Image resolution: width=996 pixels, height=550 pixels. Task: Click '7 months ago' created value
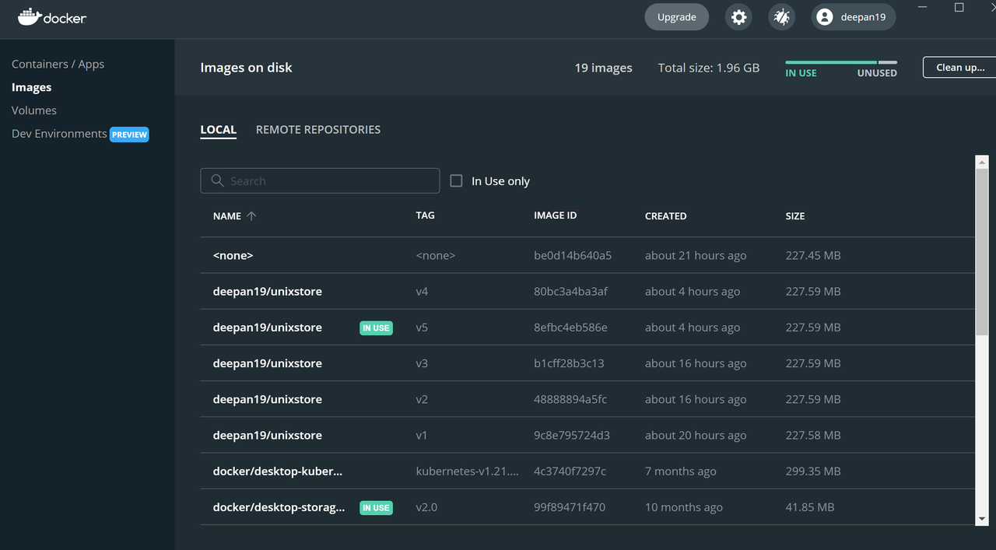pos(681,471)
